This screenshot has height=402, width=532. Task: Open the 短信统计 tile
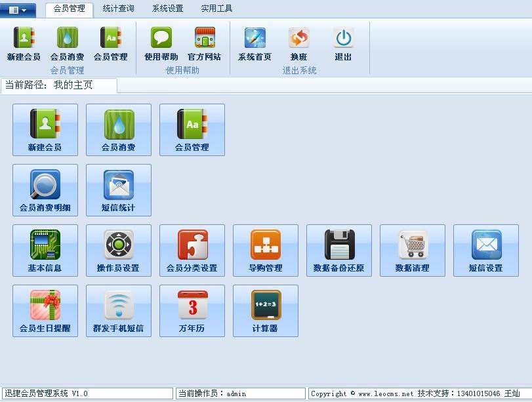[x=119, y=190]
